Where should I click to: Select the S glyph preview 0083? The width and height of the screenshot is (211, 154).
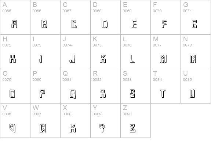(132, 93)
